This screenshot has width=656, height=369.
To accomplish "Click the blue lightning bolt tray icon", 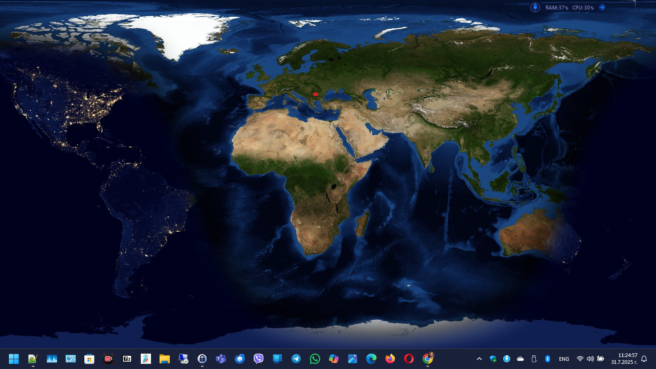I will 507,359.
